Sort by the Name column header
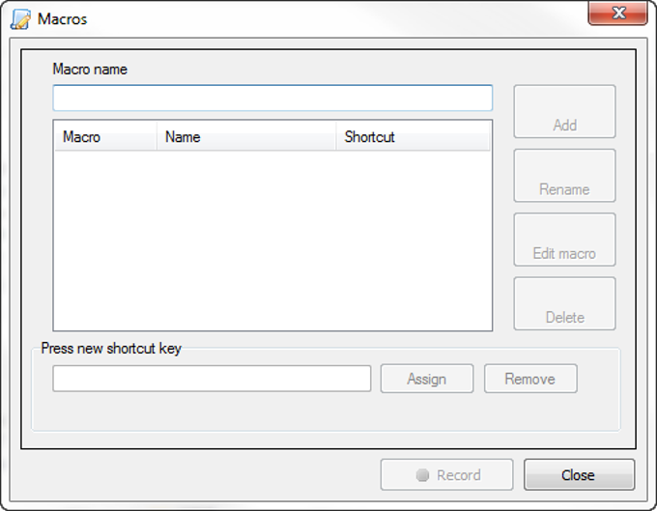 (246, 136)
